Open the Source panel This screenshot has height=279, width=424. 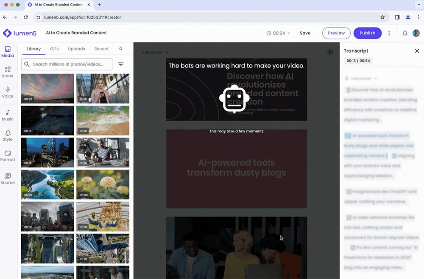pos(8,179)
